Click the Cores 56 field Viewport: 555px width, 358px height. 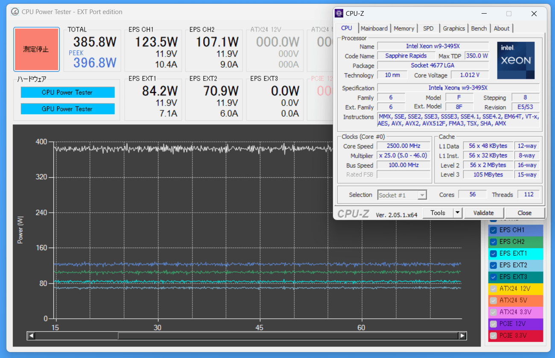click(x=473, y=194)
